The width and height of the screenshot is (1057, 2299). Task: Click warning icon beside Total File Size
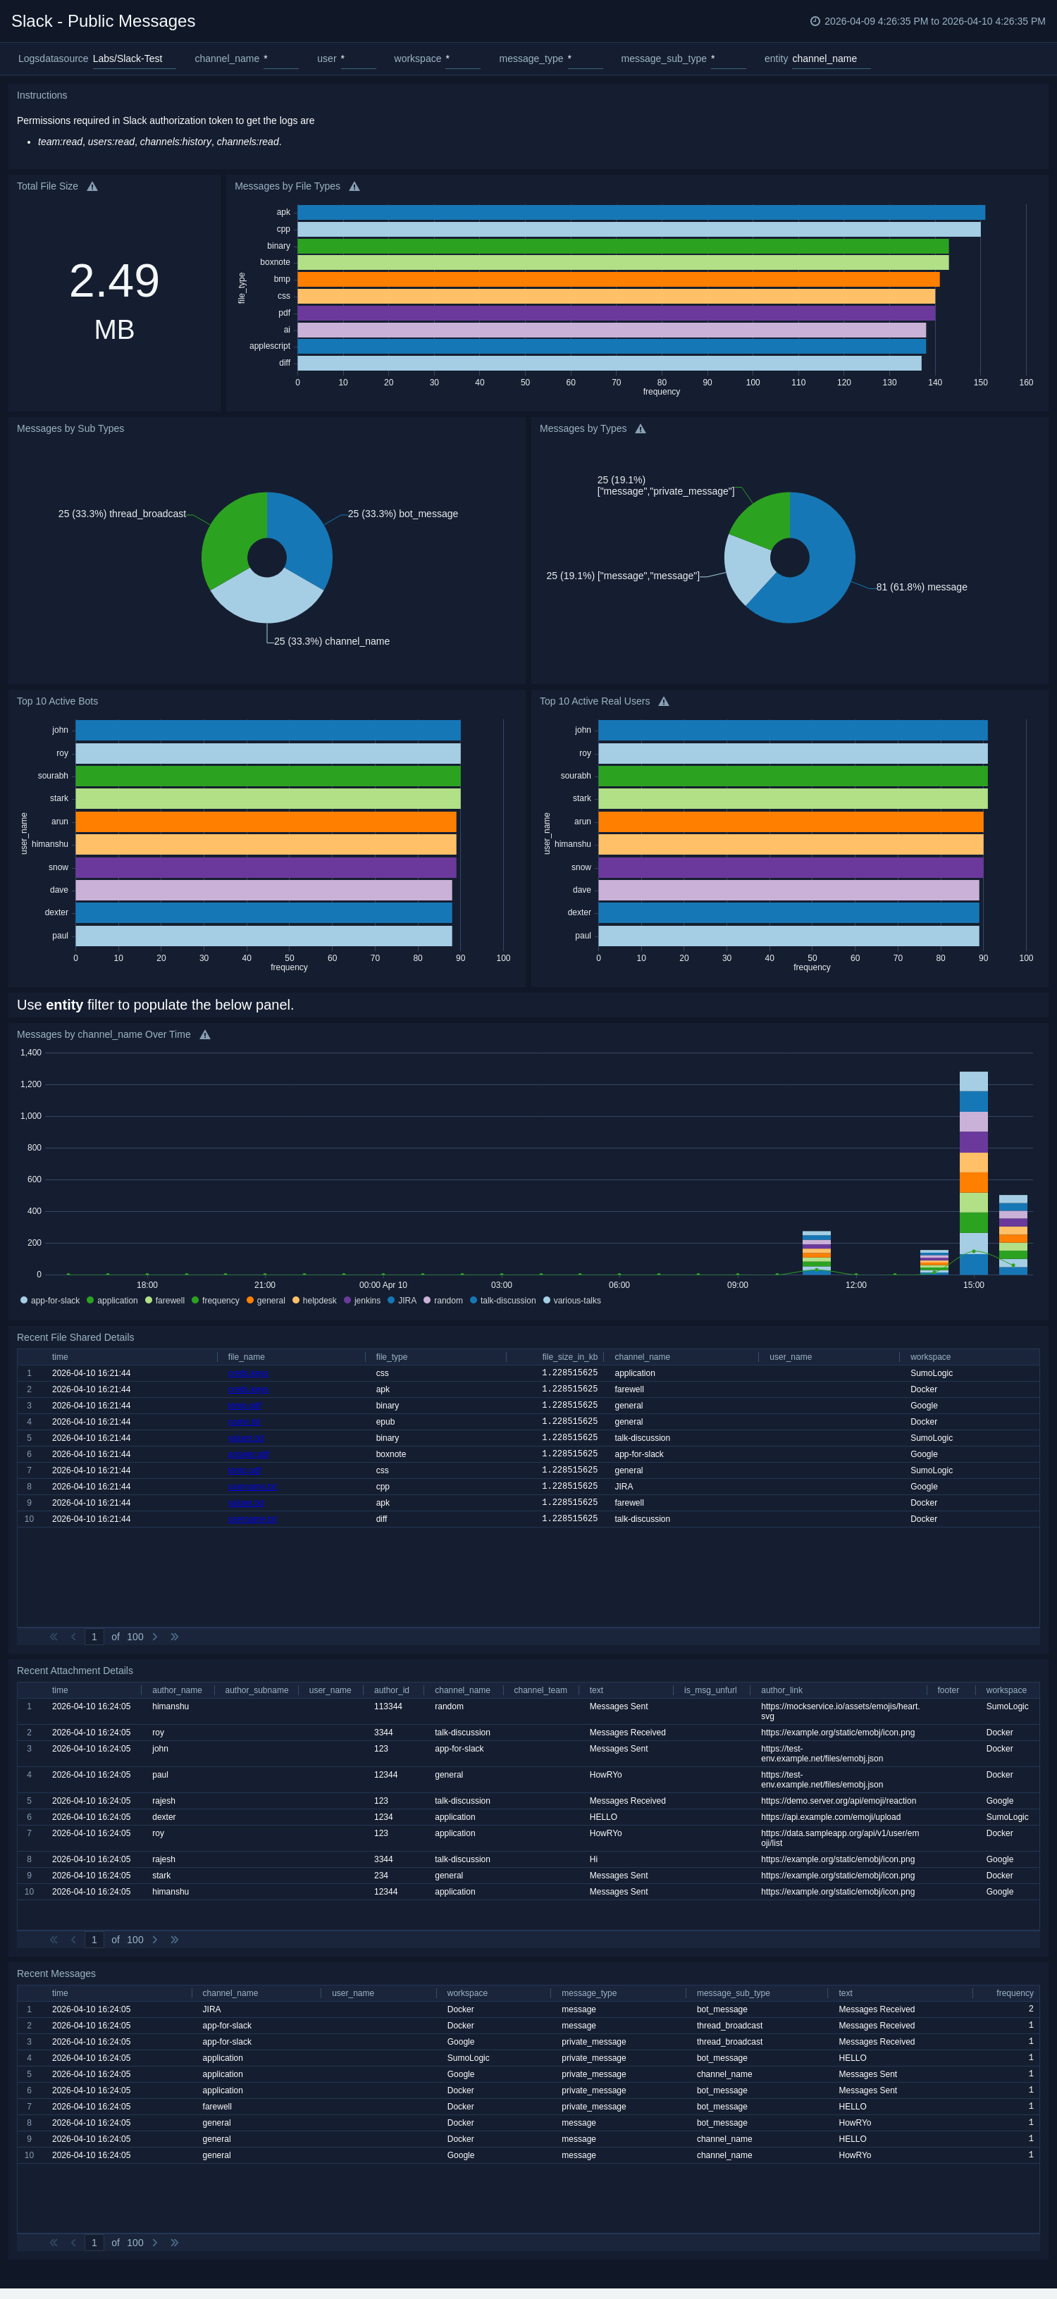pyautogui.click(x=92, y=187)
